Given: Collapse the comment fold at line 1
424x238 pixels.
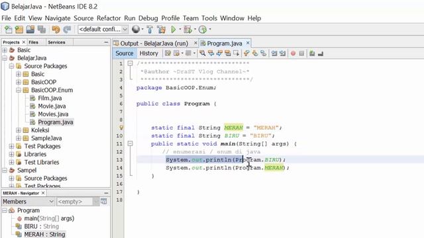Looking at the screenshot, I should tap(130, 63).
